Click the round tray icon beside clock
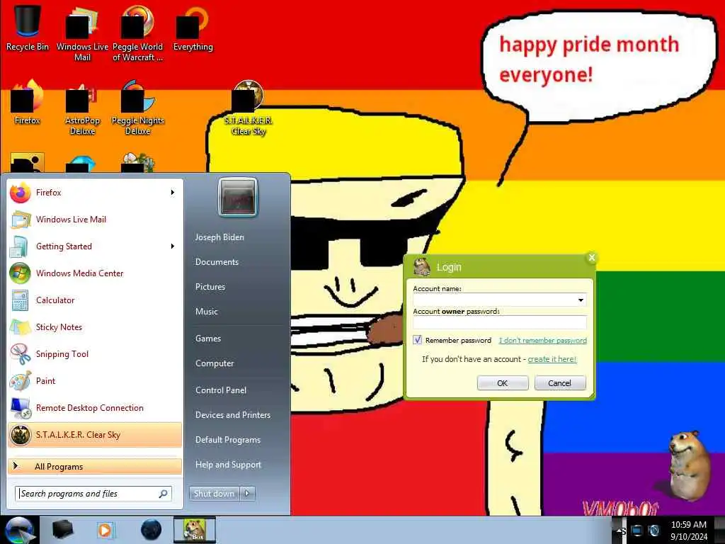725x544 pixels. [653, 531]
